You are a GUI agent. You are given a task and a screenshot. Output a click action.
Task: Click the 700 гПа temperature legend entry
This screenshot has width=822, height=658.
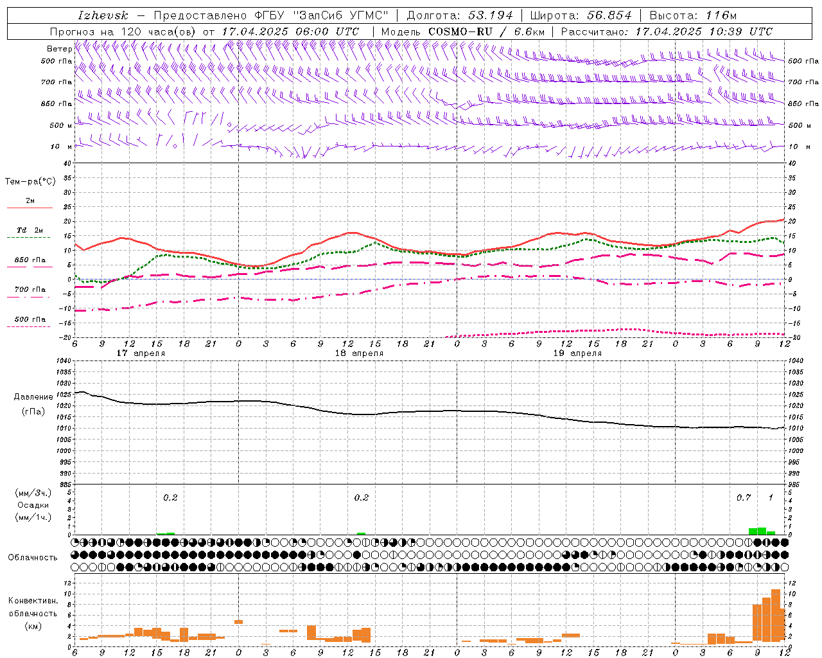tap(30, 290)
